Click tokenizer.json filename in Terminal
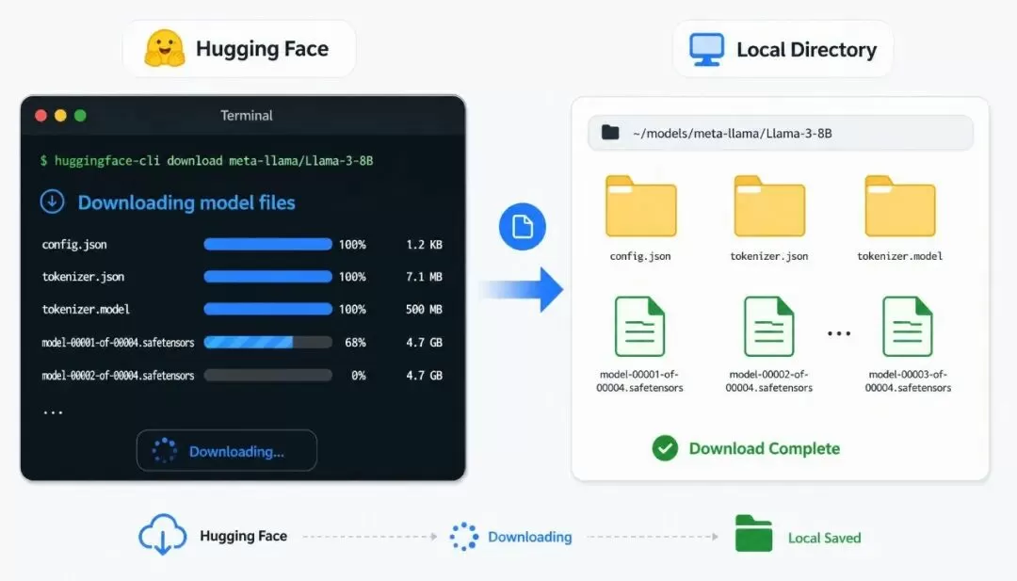 coord(83,277)
